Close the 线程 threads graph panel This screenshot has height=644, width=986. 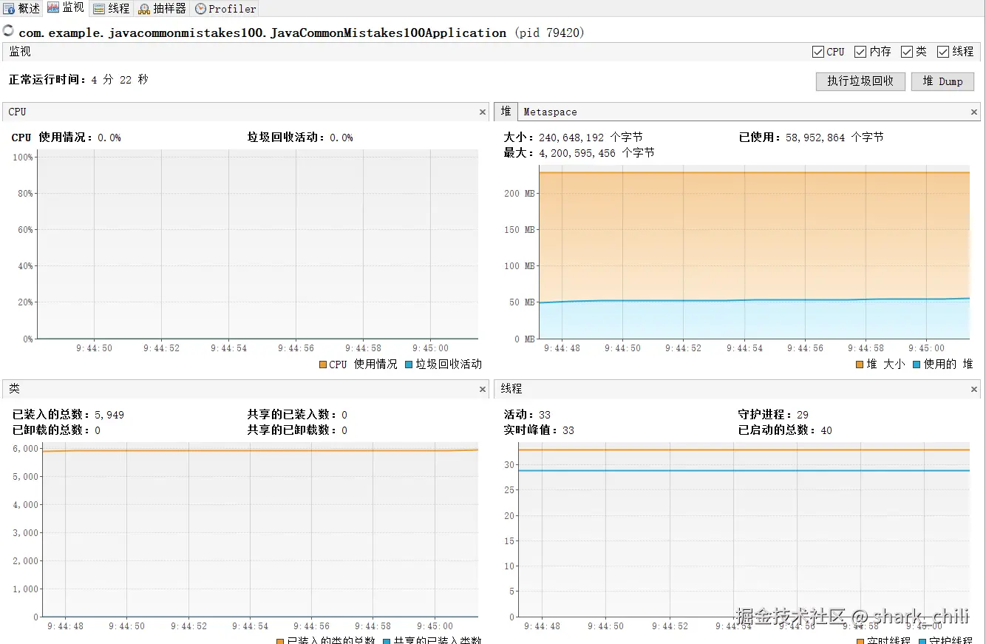coord(974,389)
